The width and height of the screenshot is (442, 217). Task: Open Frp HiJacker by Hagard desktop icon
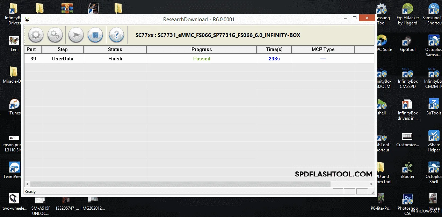point(407,14)
